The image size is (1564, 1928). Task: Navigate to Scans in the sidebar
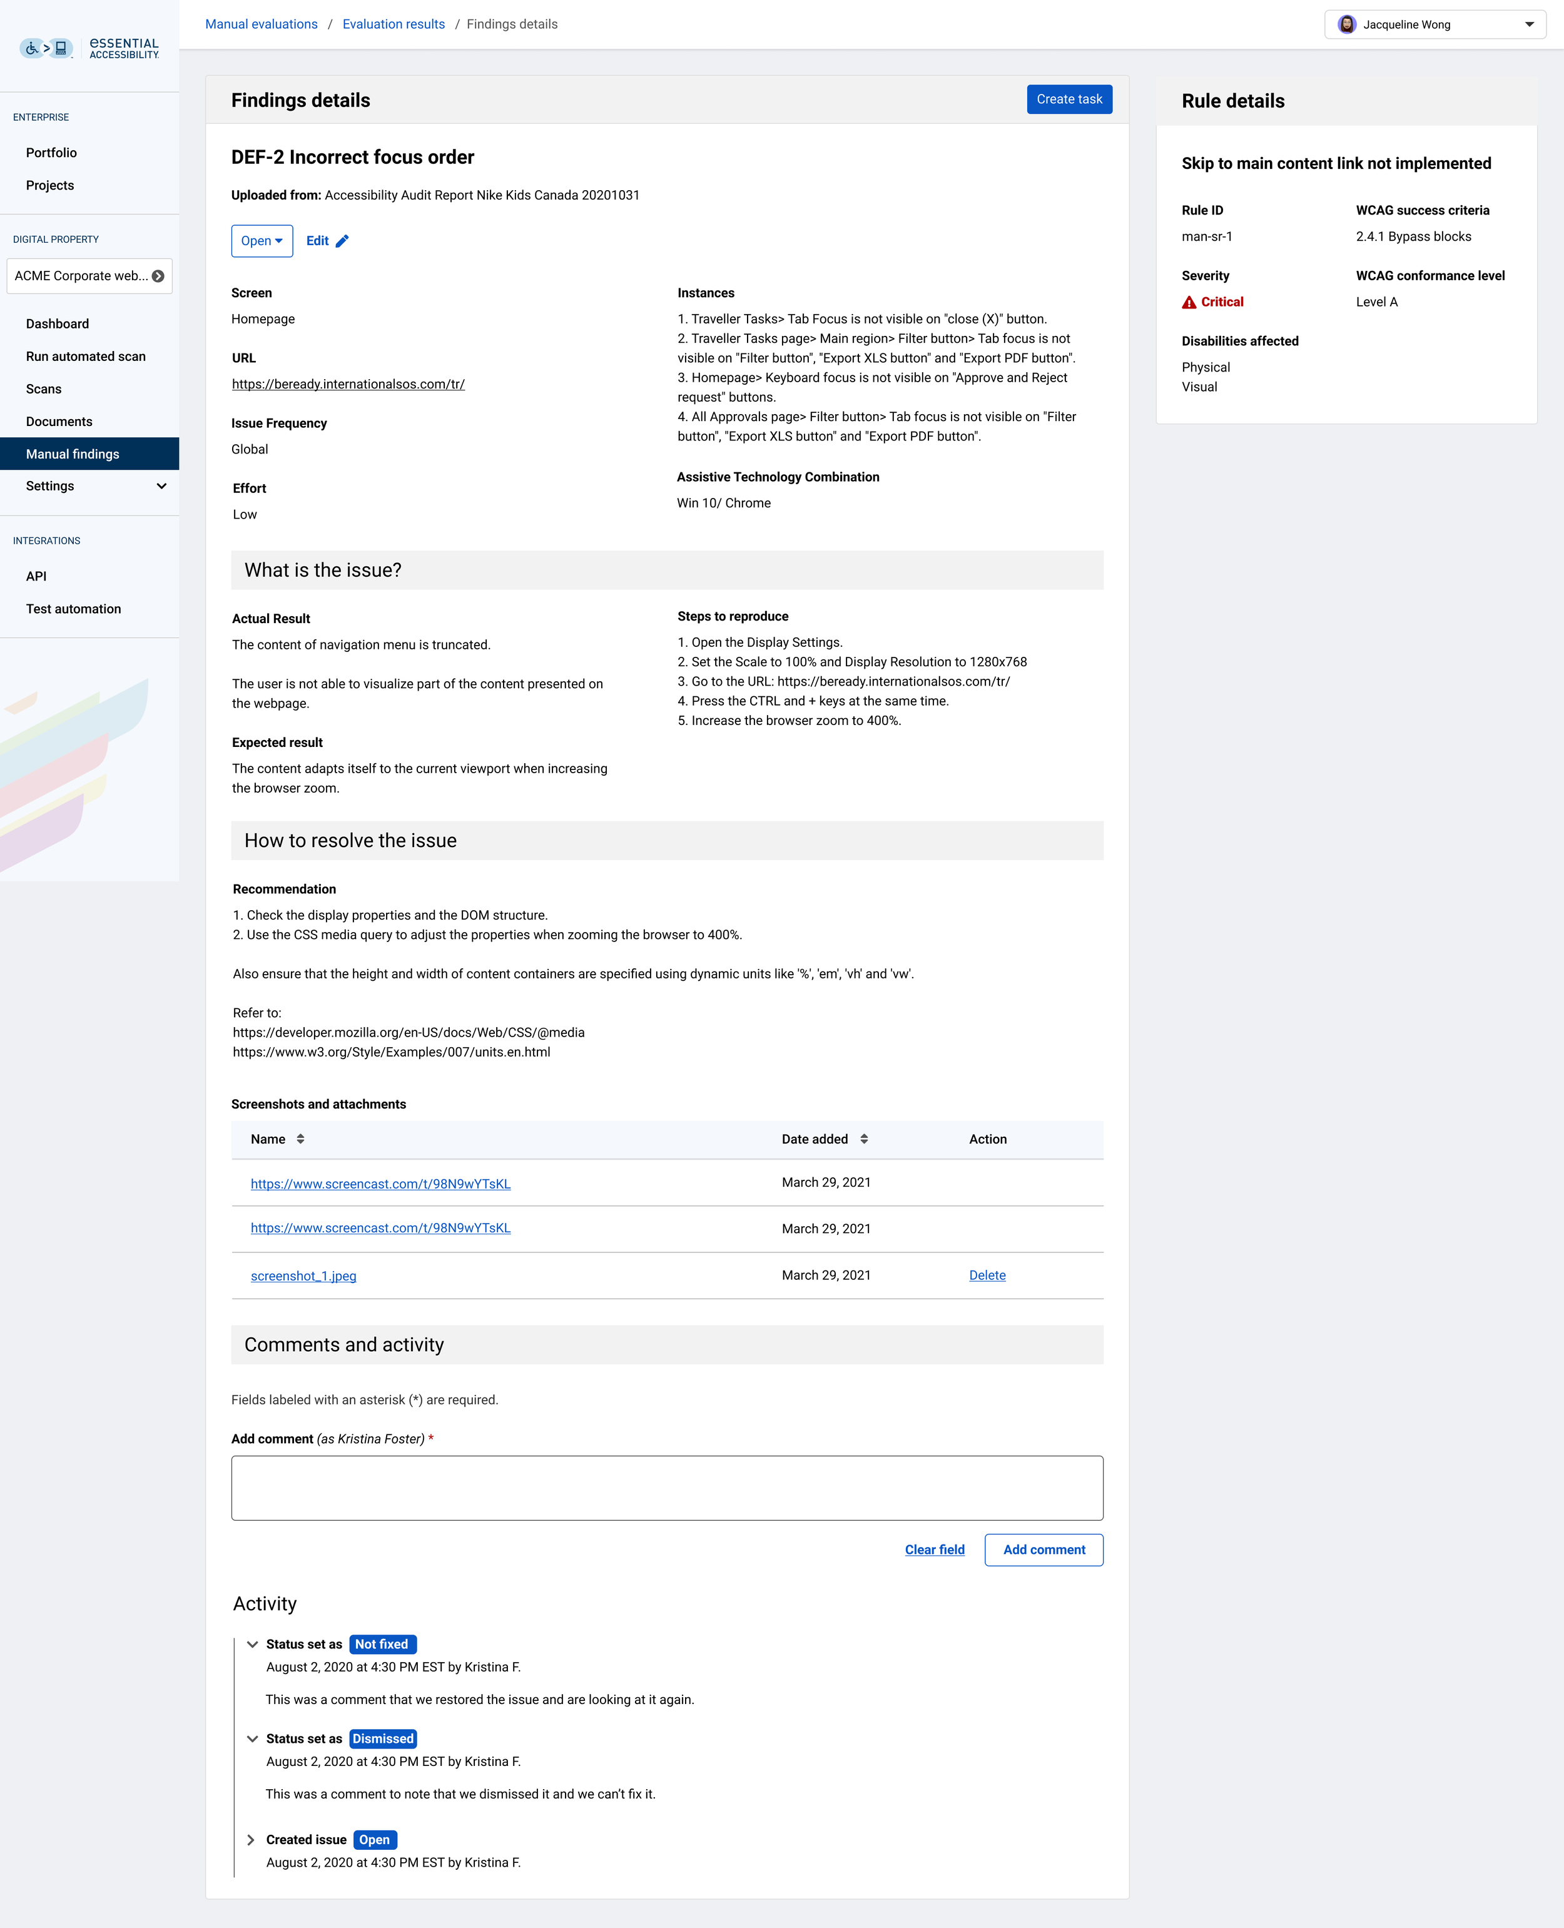tap(43, 388)
